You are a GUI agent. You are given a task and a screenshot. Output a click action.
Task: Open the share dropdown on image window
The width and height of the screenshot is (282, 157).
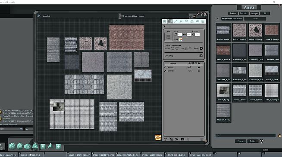coord(191,16)
